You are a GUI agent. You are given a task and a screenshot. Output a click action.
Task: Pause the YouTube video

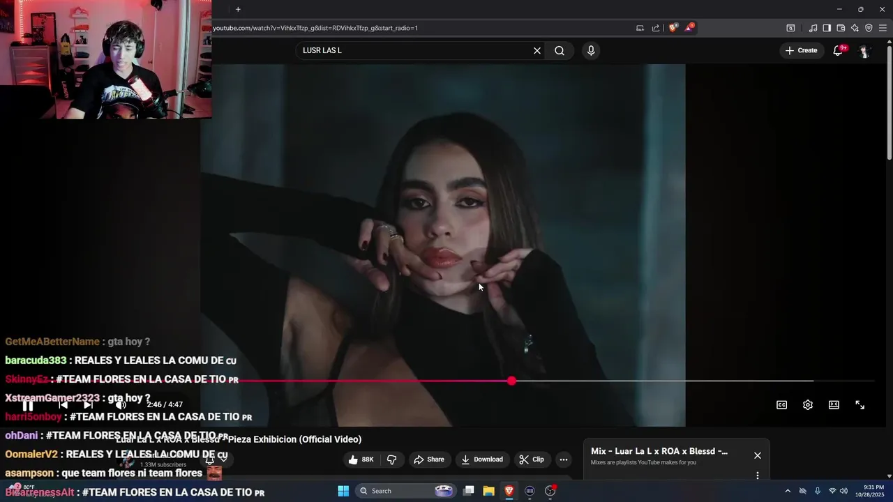(28, 405)
